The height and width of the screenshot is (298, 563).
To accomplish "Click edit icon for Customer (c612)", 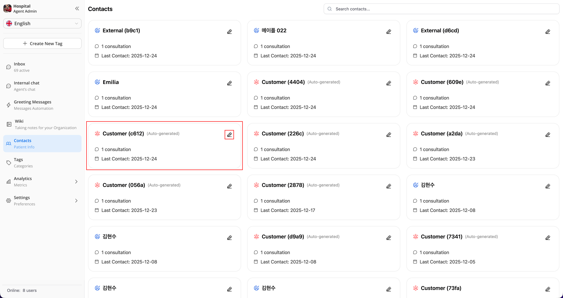I will (x=229, y=135).
